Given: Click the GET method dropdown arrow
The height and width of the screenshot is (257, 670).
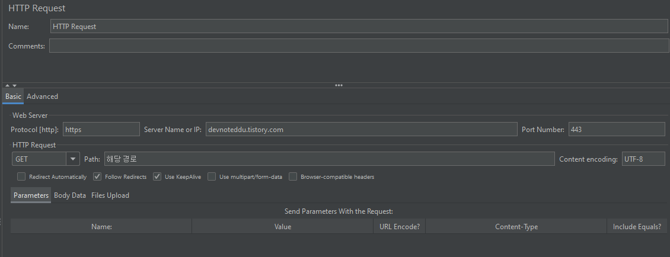Looking at the screenshot, I should [73, 159].
